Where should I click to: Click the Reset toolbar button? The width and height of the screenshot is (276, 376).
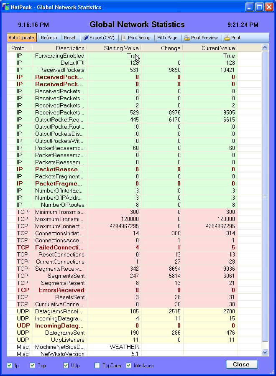pos(70,38)
